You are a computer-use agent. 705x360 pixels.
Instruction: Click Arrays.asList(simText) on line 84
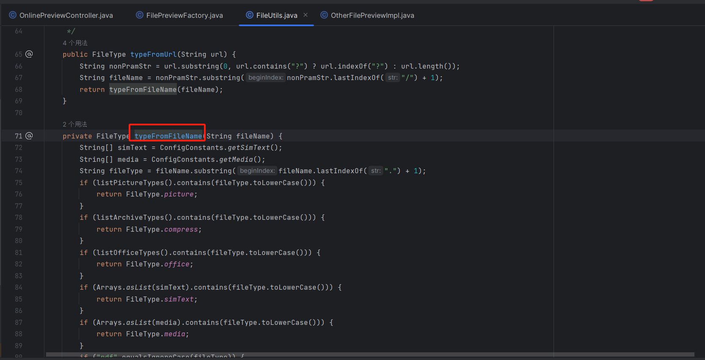pyautogui.click(x=143, y=287)
